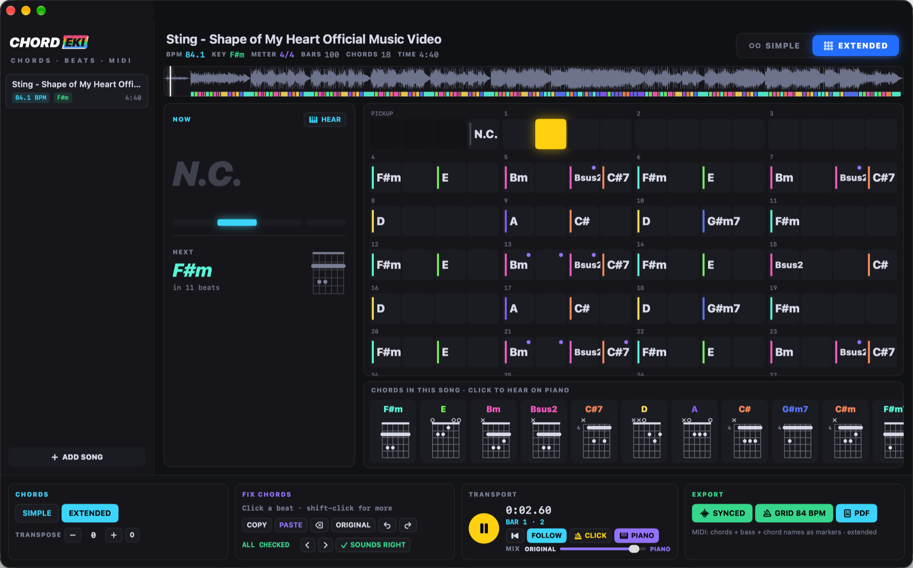This screenshot has width=913, height=568.
Task: Toggle the metronome CLICK button
Action: (x=590, y=536)
